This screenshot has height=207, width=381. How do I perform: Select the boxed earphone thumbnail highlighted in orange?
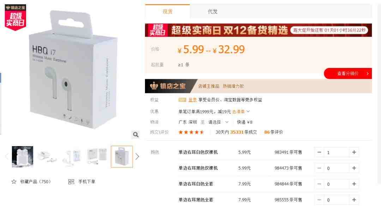tap(122, 157)
